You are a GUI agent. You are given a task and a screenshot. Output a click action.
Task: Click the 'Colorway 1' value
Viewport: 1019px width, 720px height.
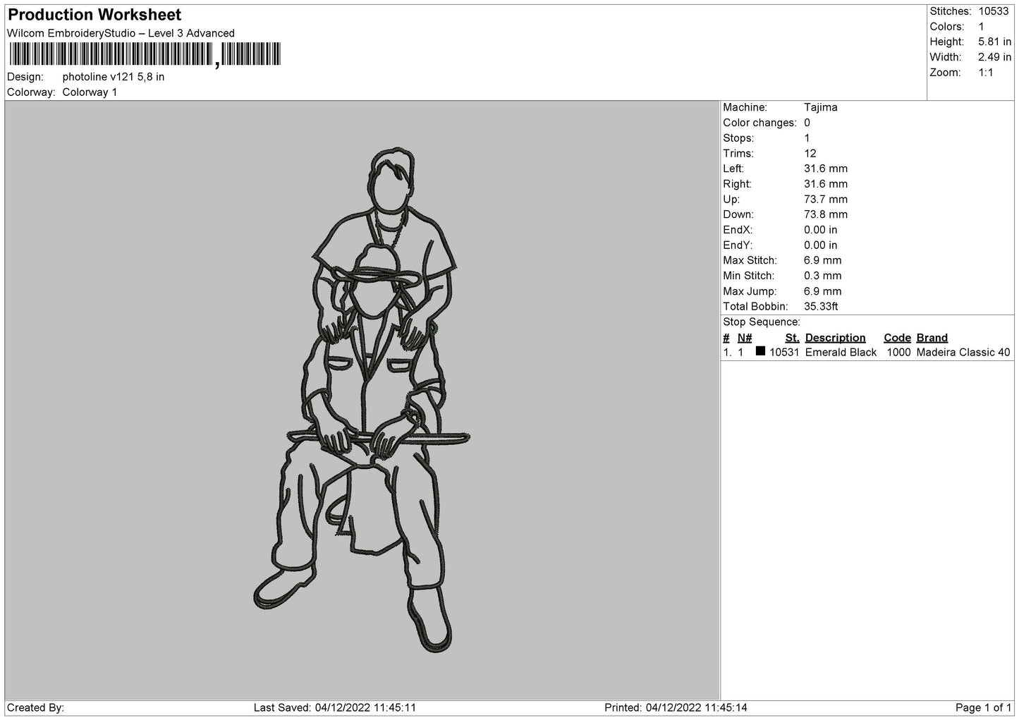tap(90, 92)
